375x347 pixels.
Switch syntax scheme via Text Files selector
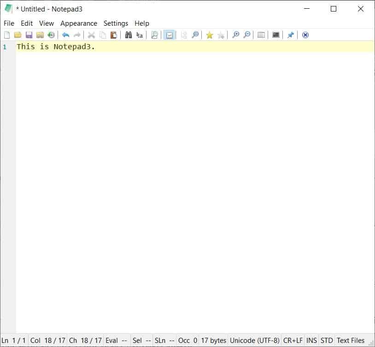[351, 340]
